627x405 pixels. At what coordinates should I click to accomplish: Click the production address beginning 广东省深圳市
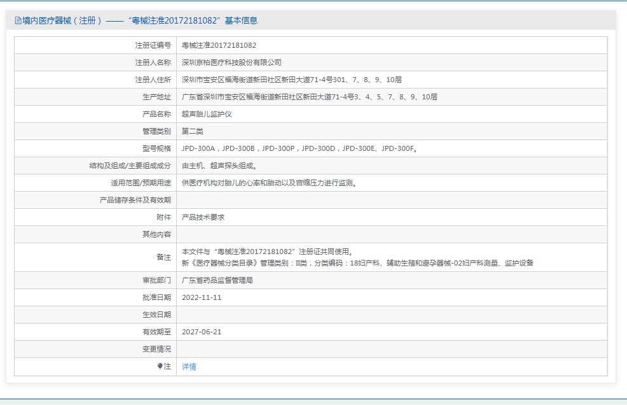tap(309, 97)
